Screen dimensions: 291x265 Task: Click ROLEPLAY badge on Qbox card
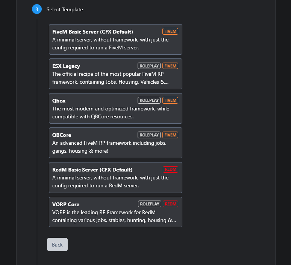tap(149, 100)
